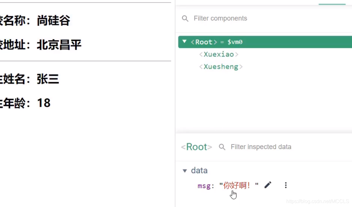
Task: Click the student name 张三
Action: [48, 79]
